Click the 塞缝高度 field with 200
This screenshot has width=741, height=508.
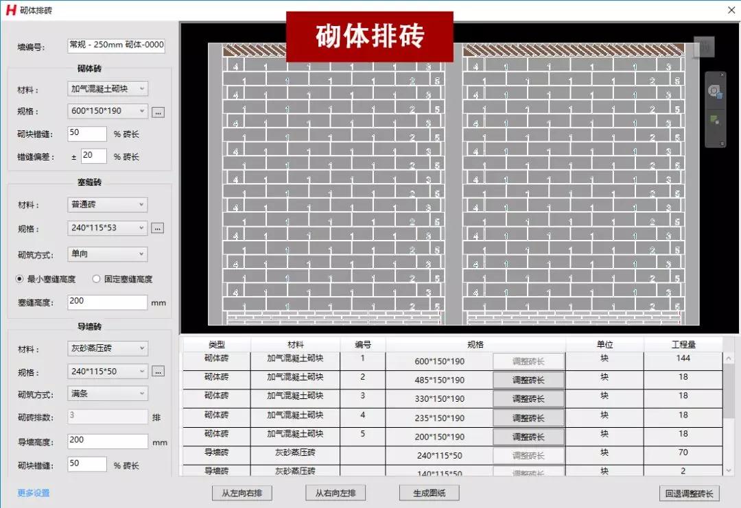point(107,302)
